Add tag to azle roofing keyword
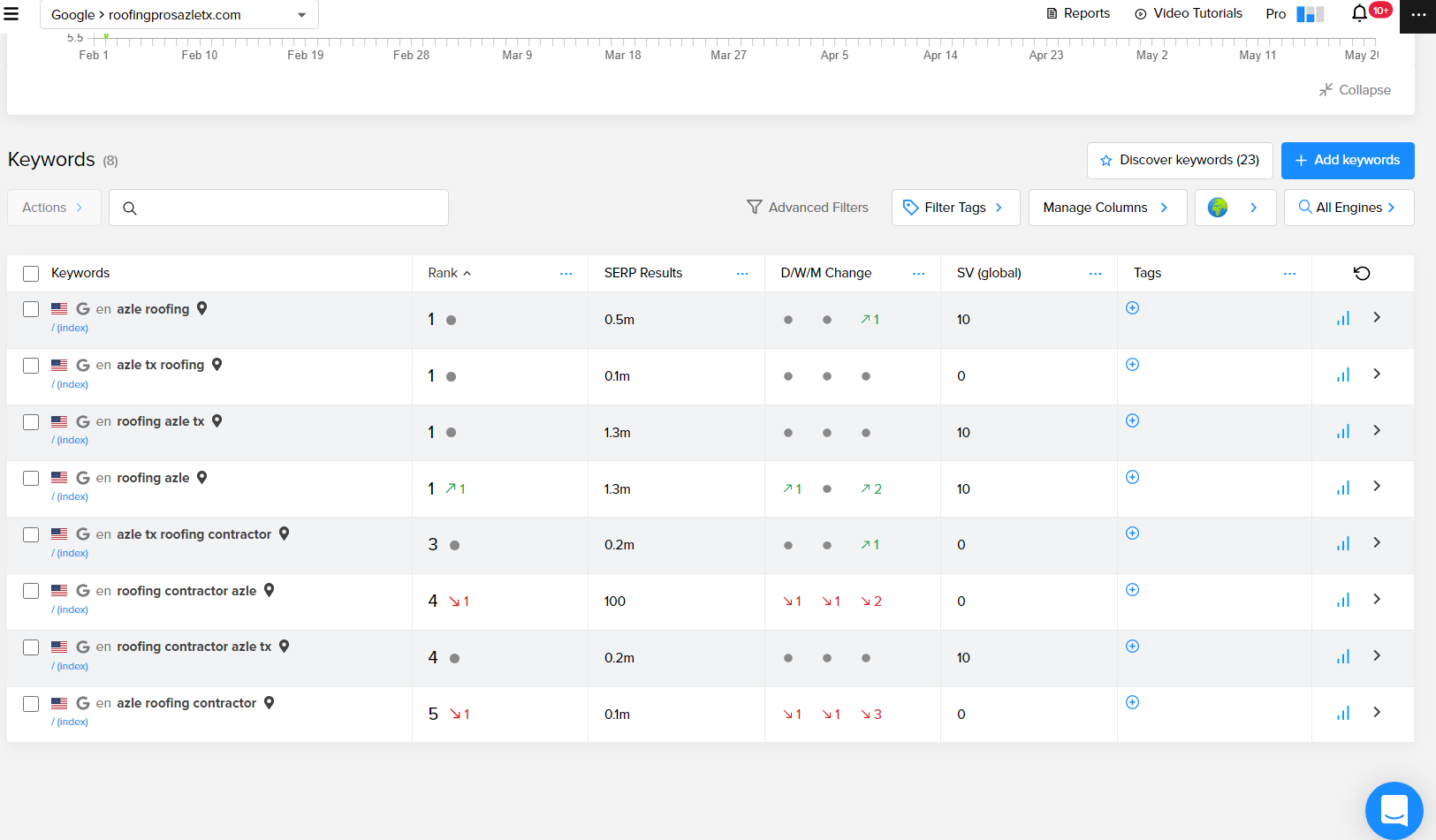This screenshot has height=840, width=1436. [x=1132, y=308]
